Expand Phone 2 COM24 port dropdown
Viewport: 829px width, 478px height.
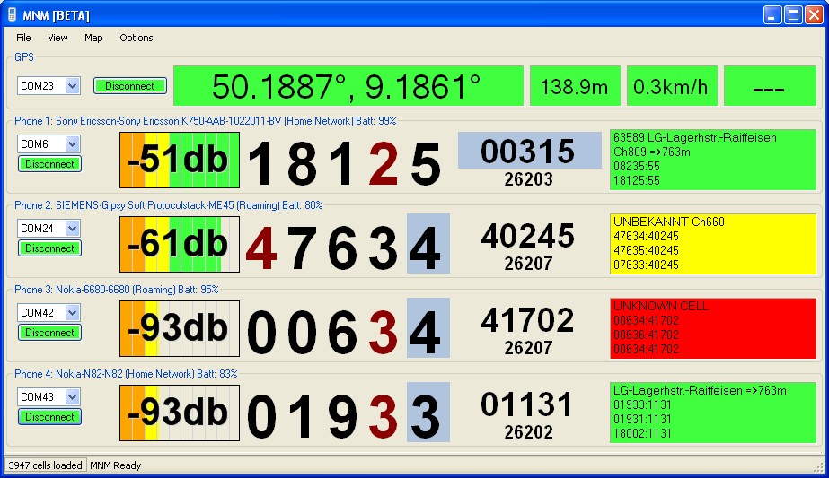tap(73, 229)
